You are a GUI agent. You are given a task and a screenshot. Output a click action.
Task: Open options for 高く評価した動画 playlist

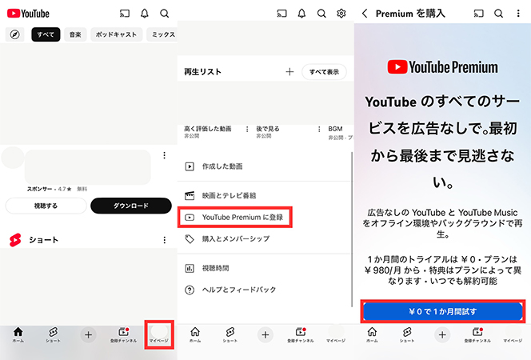coord(247,129)
